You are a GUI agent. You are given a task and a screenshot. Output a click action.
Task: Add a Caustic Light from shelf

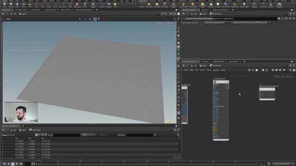(226, 5)
